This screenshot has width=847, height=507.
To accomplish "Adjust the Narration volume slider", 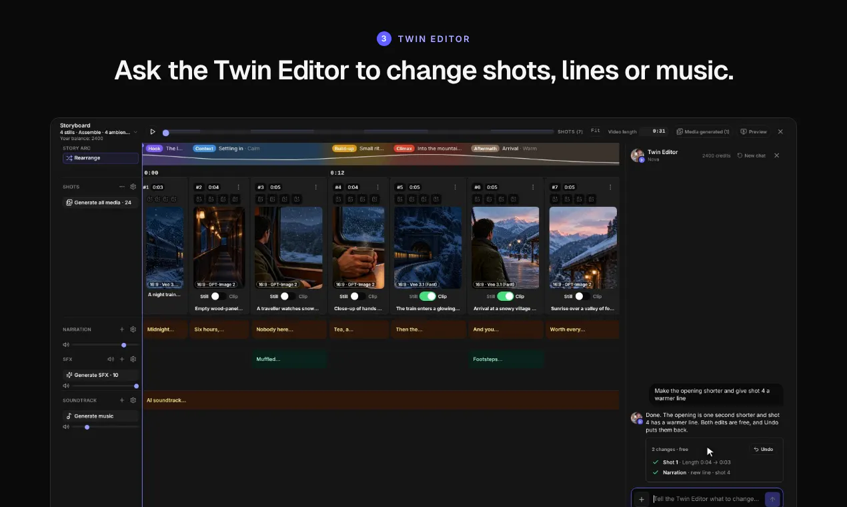I will [x=105, y=345].
